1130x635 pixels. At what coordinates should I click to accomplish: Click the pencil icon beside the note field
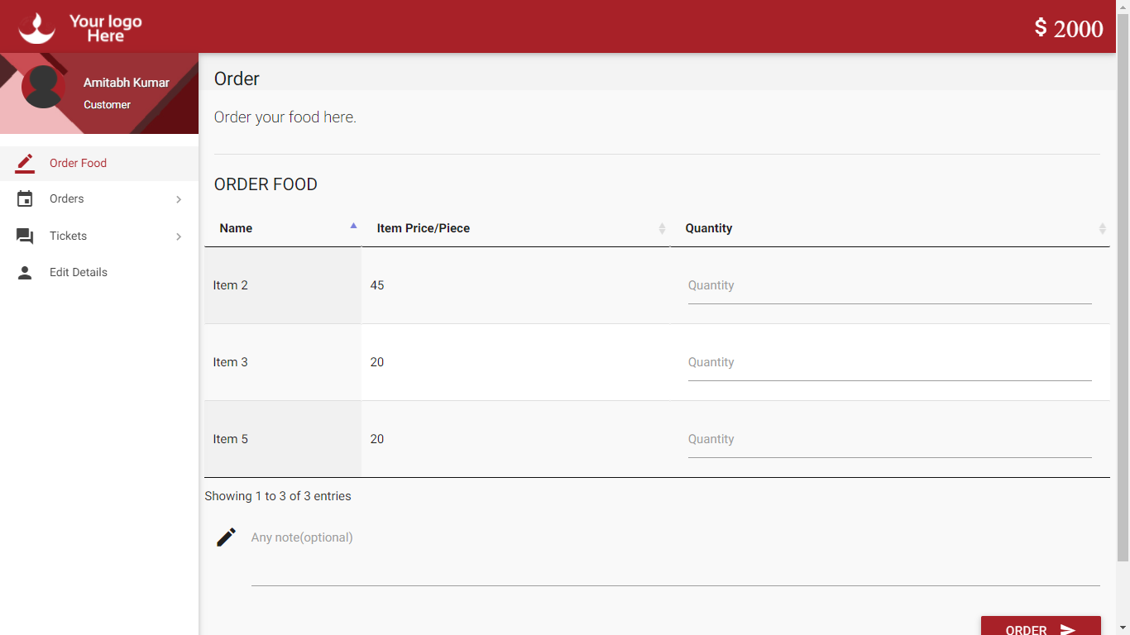[225, 537]
